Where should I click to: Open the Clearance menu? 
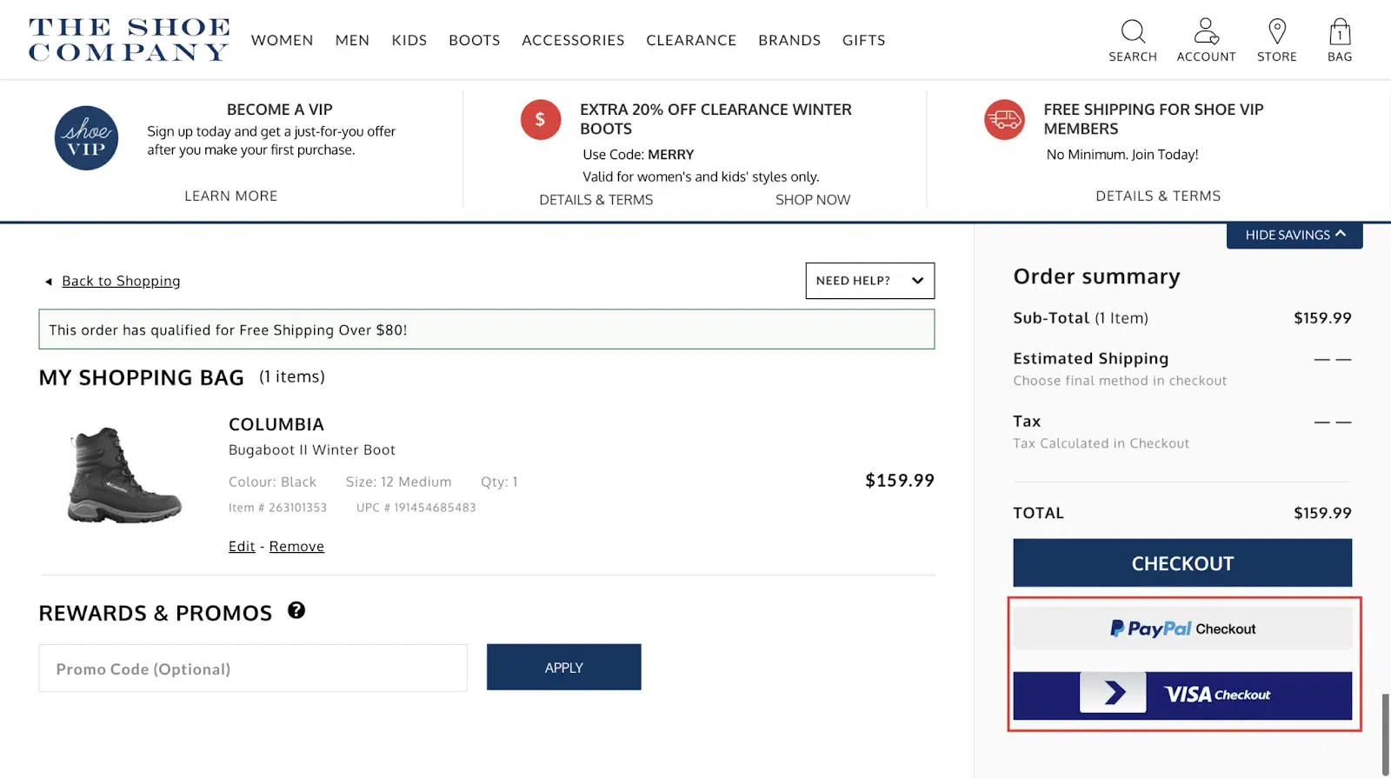pos(691,40)
